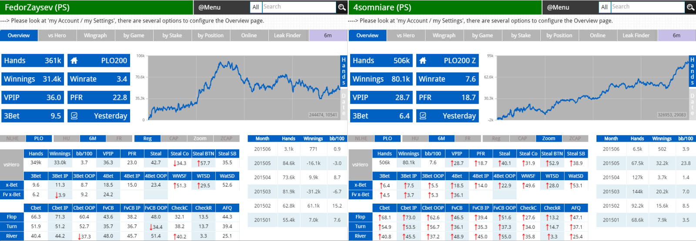
Task: Open by Position tab in FedorZaysev panel
Action: tap(211, 36)
